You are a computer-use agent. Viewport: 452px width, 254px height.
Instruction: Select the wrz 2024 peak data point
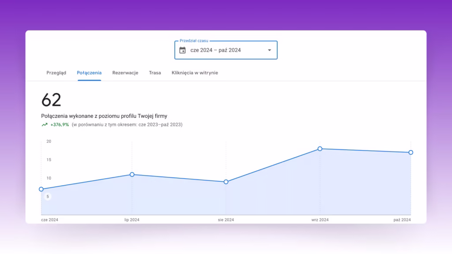pyautogui.click(x=320, y=149)
